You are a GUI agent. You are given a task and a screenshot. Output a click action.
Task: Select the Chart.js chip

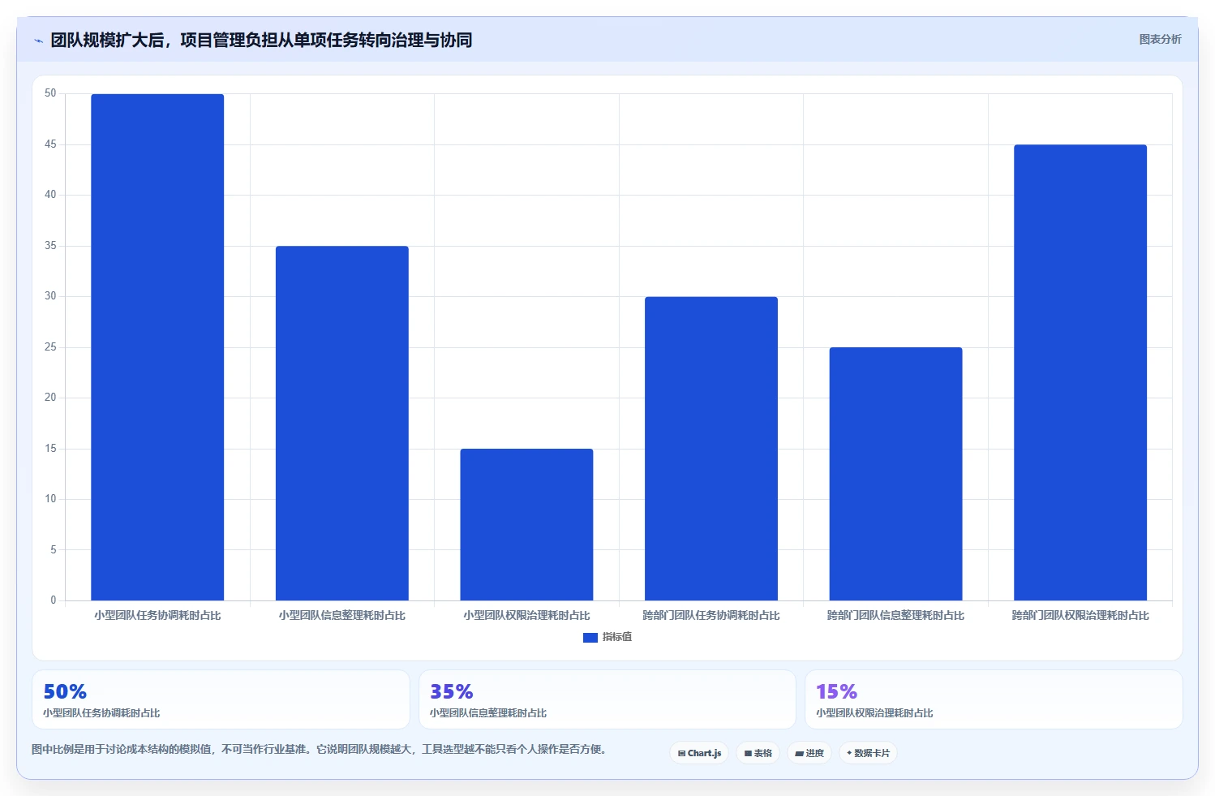tap(699, 753)
